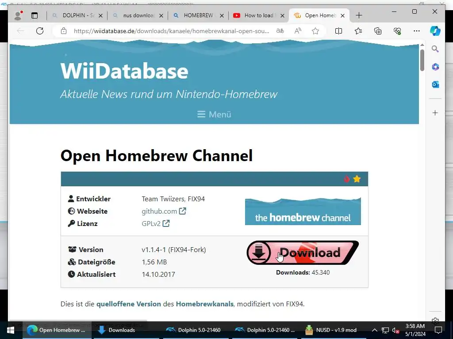Close the HOMEBREW tab
453x339 pixels.
[x=222, y=15]
